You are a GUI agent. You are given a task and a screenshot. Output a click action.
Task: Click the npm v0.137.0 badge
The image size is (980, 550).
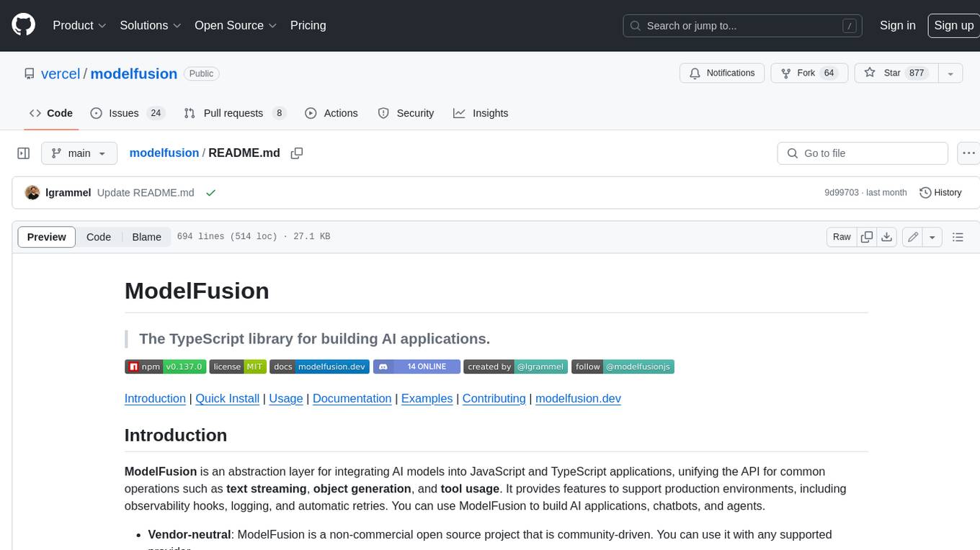tap(166, 366)
